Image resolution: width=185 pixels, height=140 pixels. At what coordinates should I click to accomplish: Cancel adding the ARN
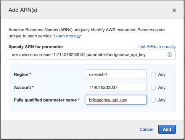click(x=146, y=129)
